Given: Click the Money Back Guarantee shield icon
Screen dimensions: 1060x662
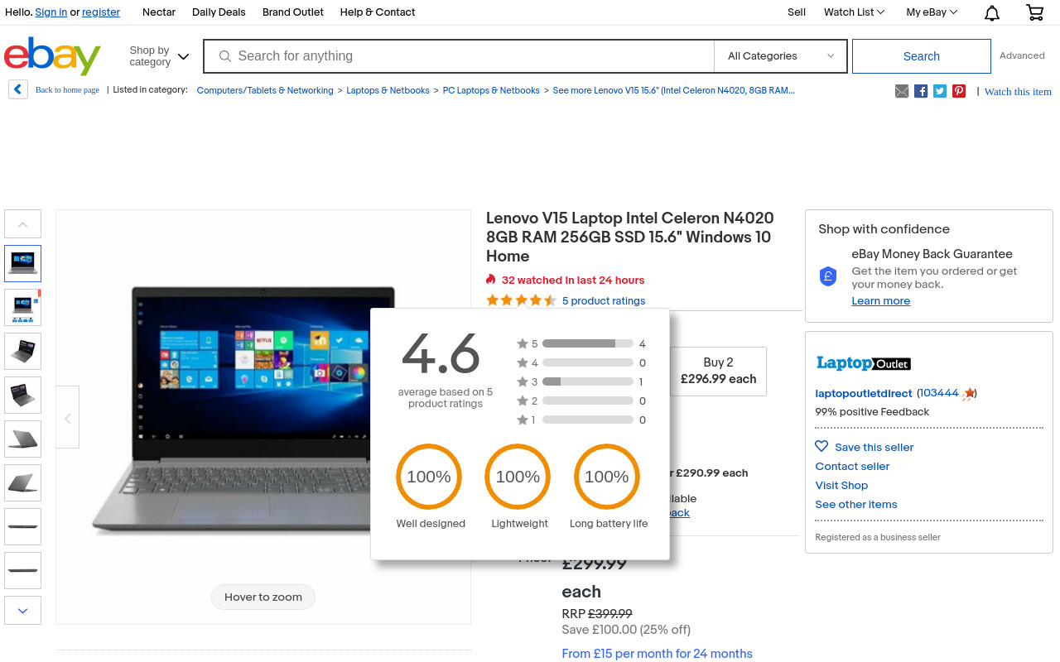Looking at the screenshot, I should click(x=828, y=276).
